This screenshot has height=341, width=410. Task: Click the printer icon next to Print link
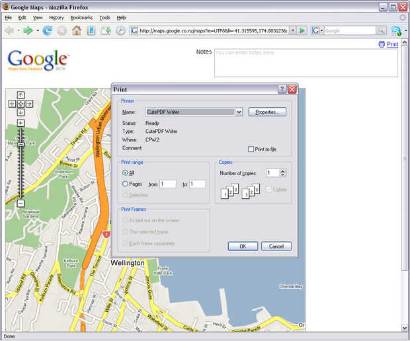[x=382, y=44]
